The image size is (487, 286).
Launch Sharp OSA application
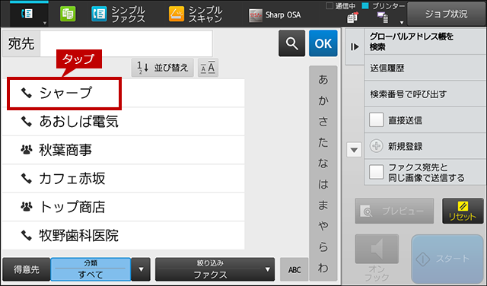275,15
